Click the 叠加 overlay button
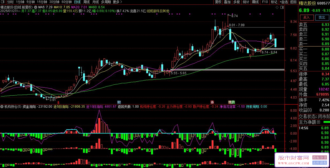Screen dimensions: 330x168 coord(227,2)
